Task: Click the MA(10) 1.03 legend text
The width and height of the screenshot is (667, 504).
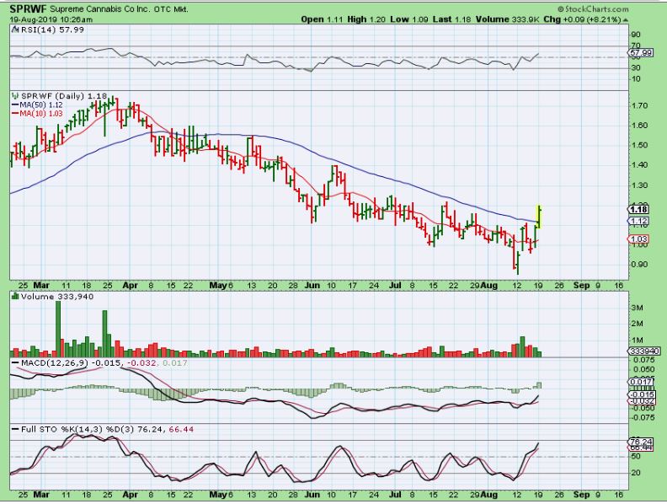Action: (x=41, y=114)
